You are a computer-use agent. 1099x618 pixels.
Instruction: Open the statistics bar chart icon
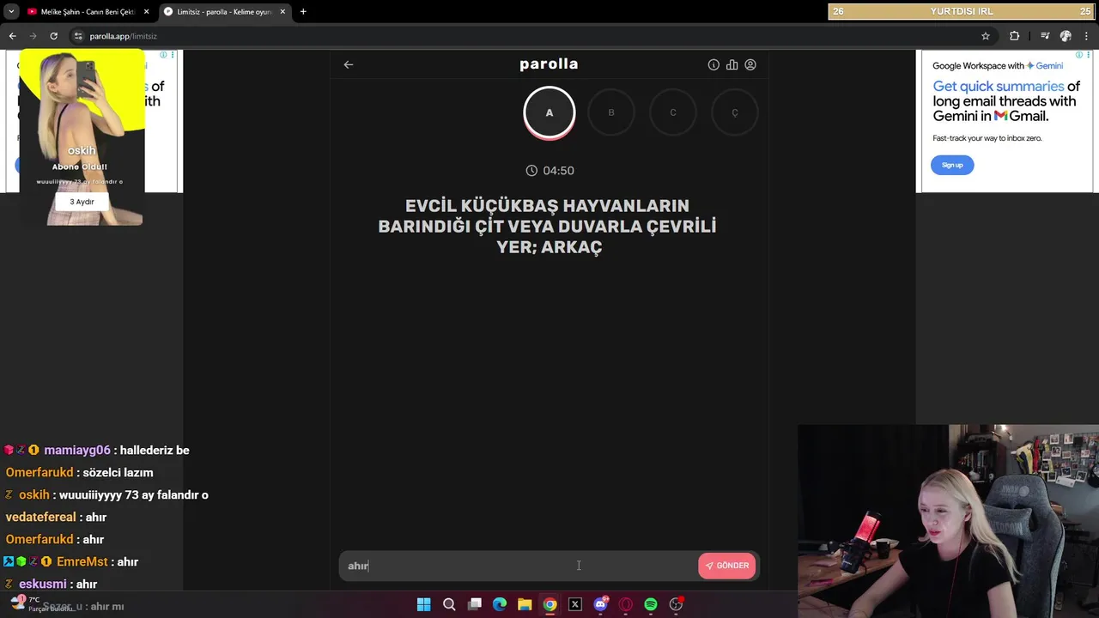coord(732,64)
